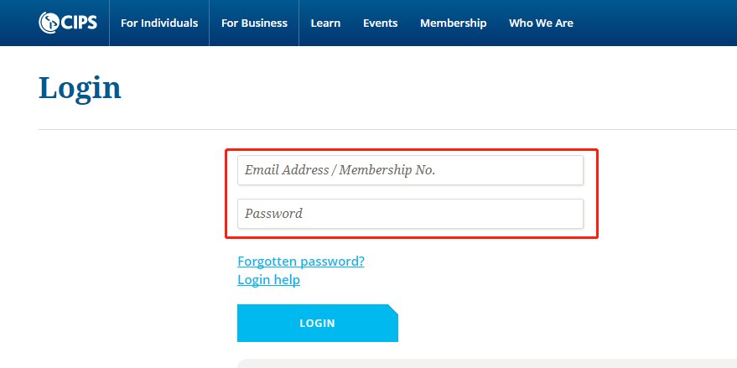Select Who We Are in navigation

(x=541, y=23)
